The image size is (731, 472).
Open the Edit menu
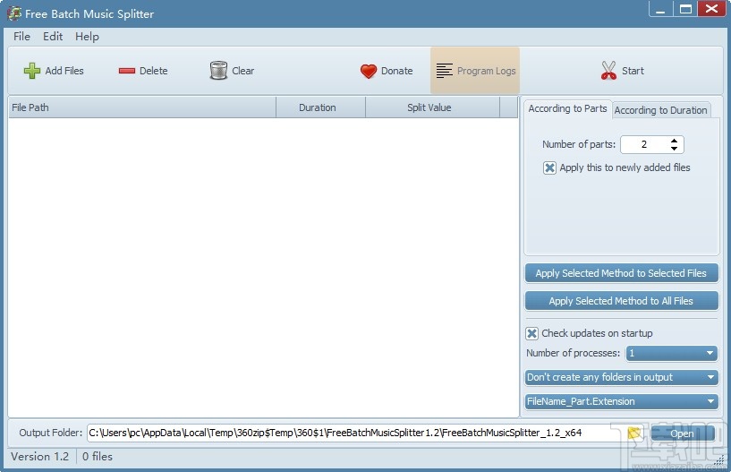tap(53, 37)
